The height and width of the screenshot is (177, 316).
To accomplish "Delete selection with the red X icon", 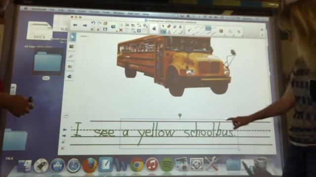I will 120,30.
